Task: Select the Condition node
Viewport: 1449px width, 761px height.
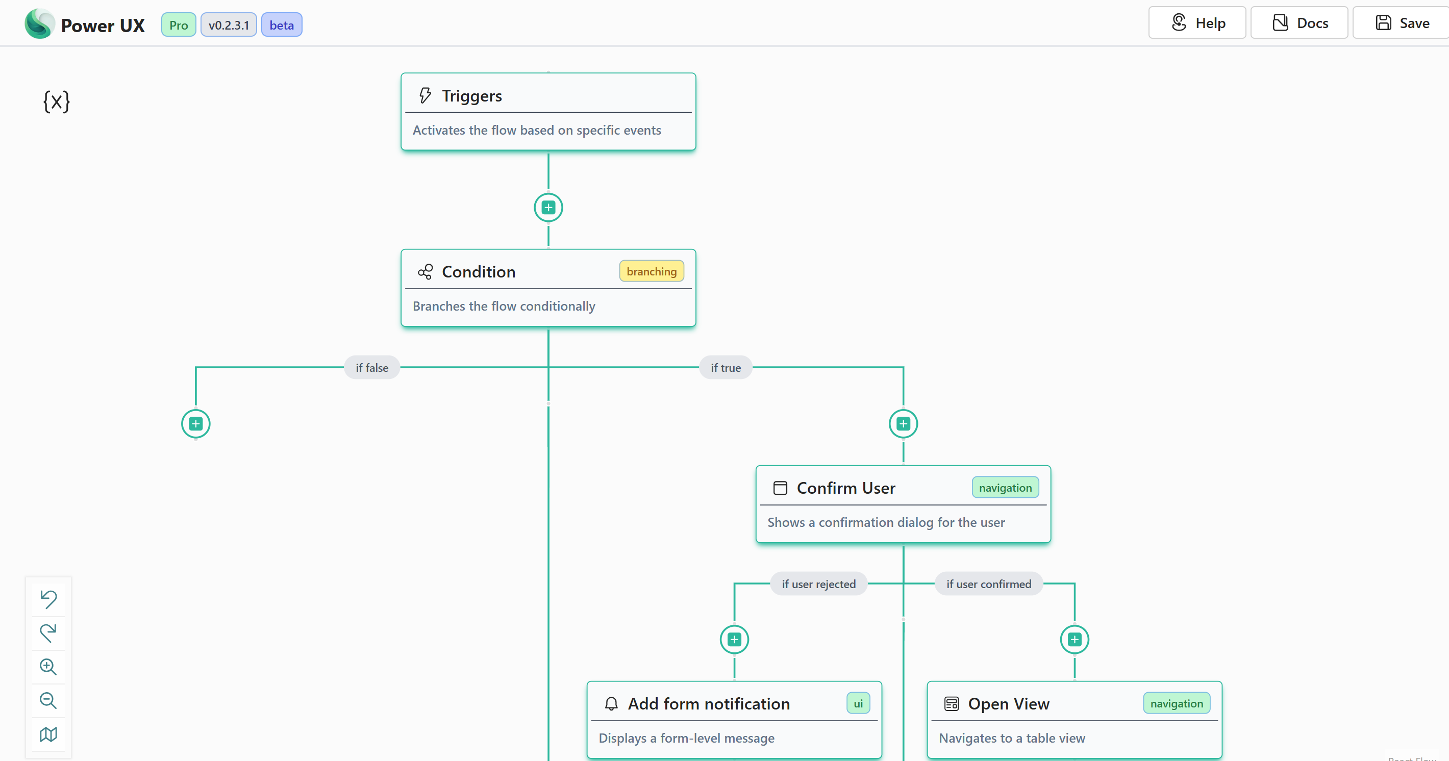Action: 548,287
